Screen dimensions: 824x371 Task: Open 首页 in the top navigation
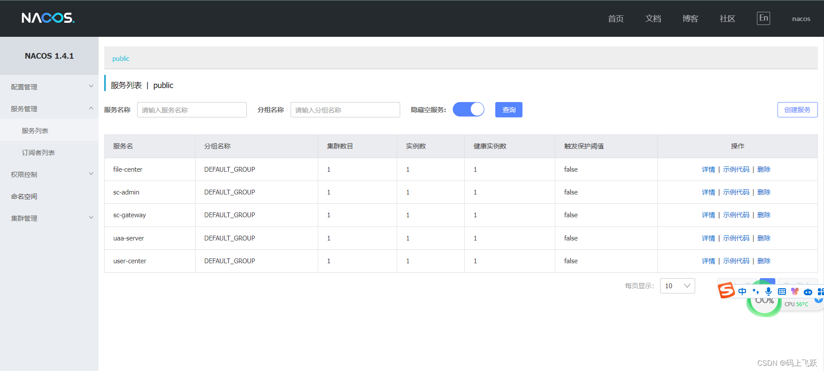616,18
